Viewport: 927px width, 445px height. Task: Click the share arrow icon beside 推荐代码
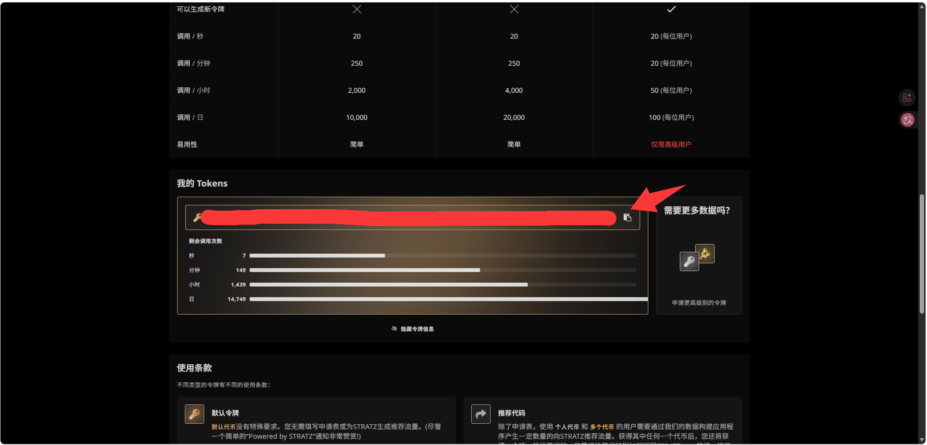pyautogui.click(x=481, y=414)
